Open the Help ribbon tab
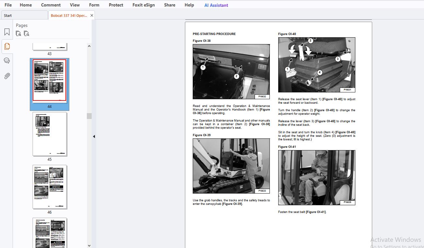 point(189,5)
